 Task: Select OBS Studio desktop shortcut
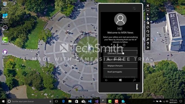(x=5, y=29)
